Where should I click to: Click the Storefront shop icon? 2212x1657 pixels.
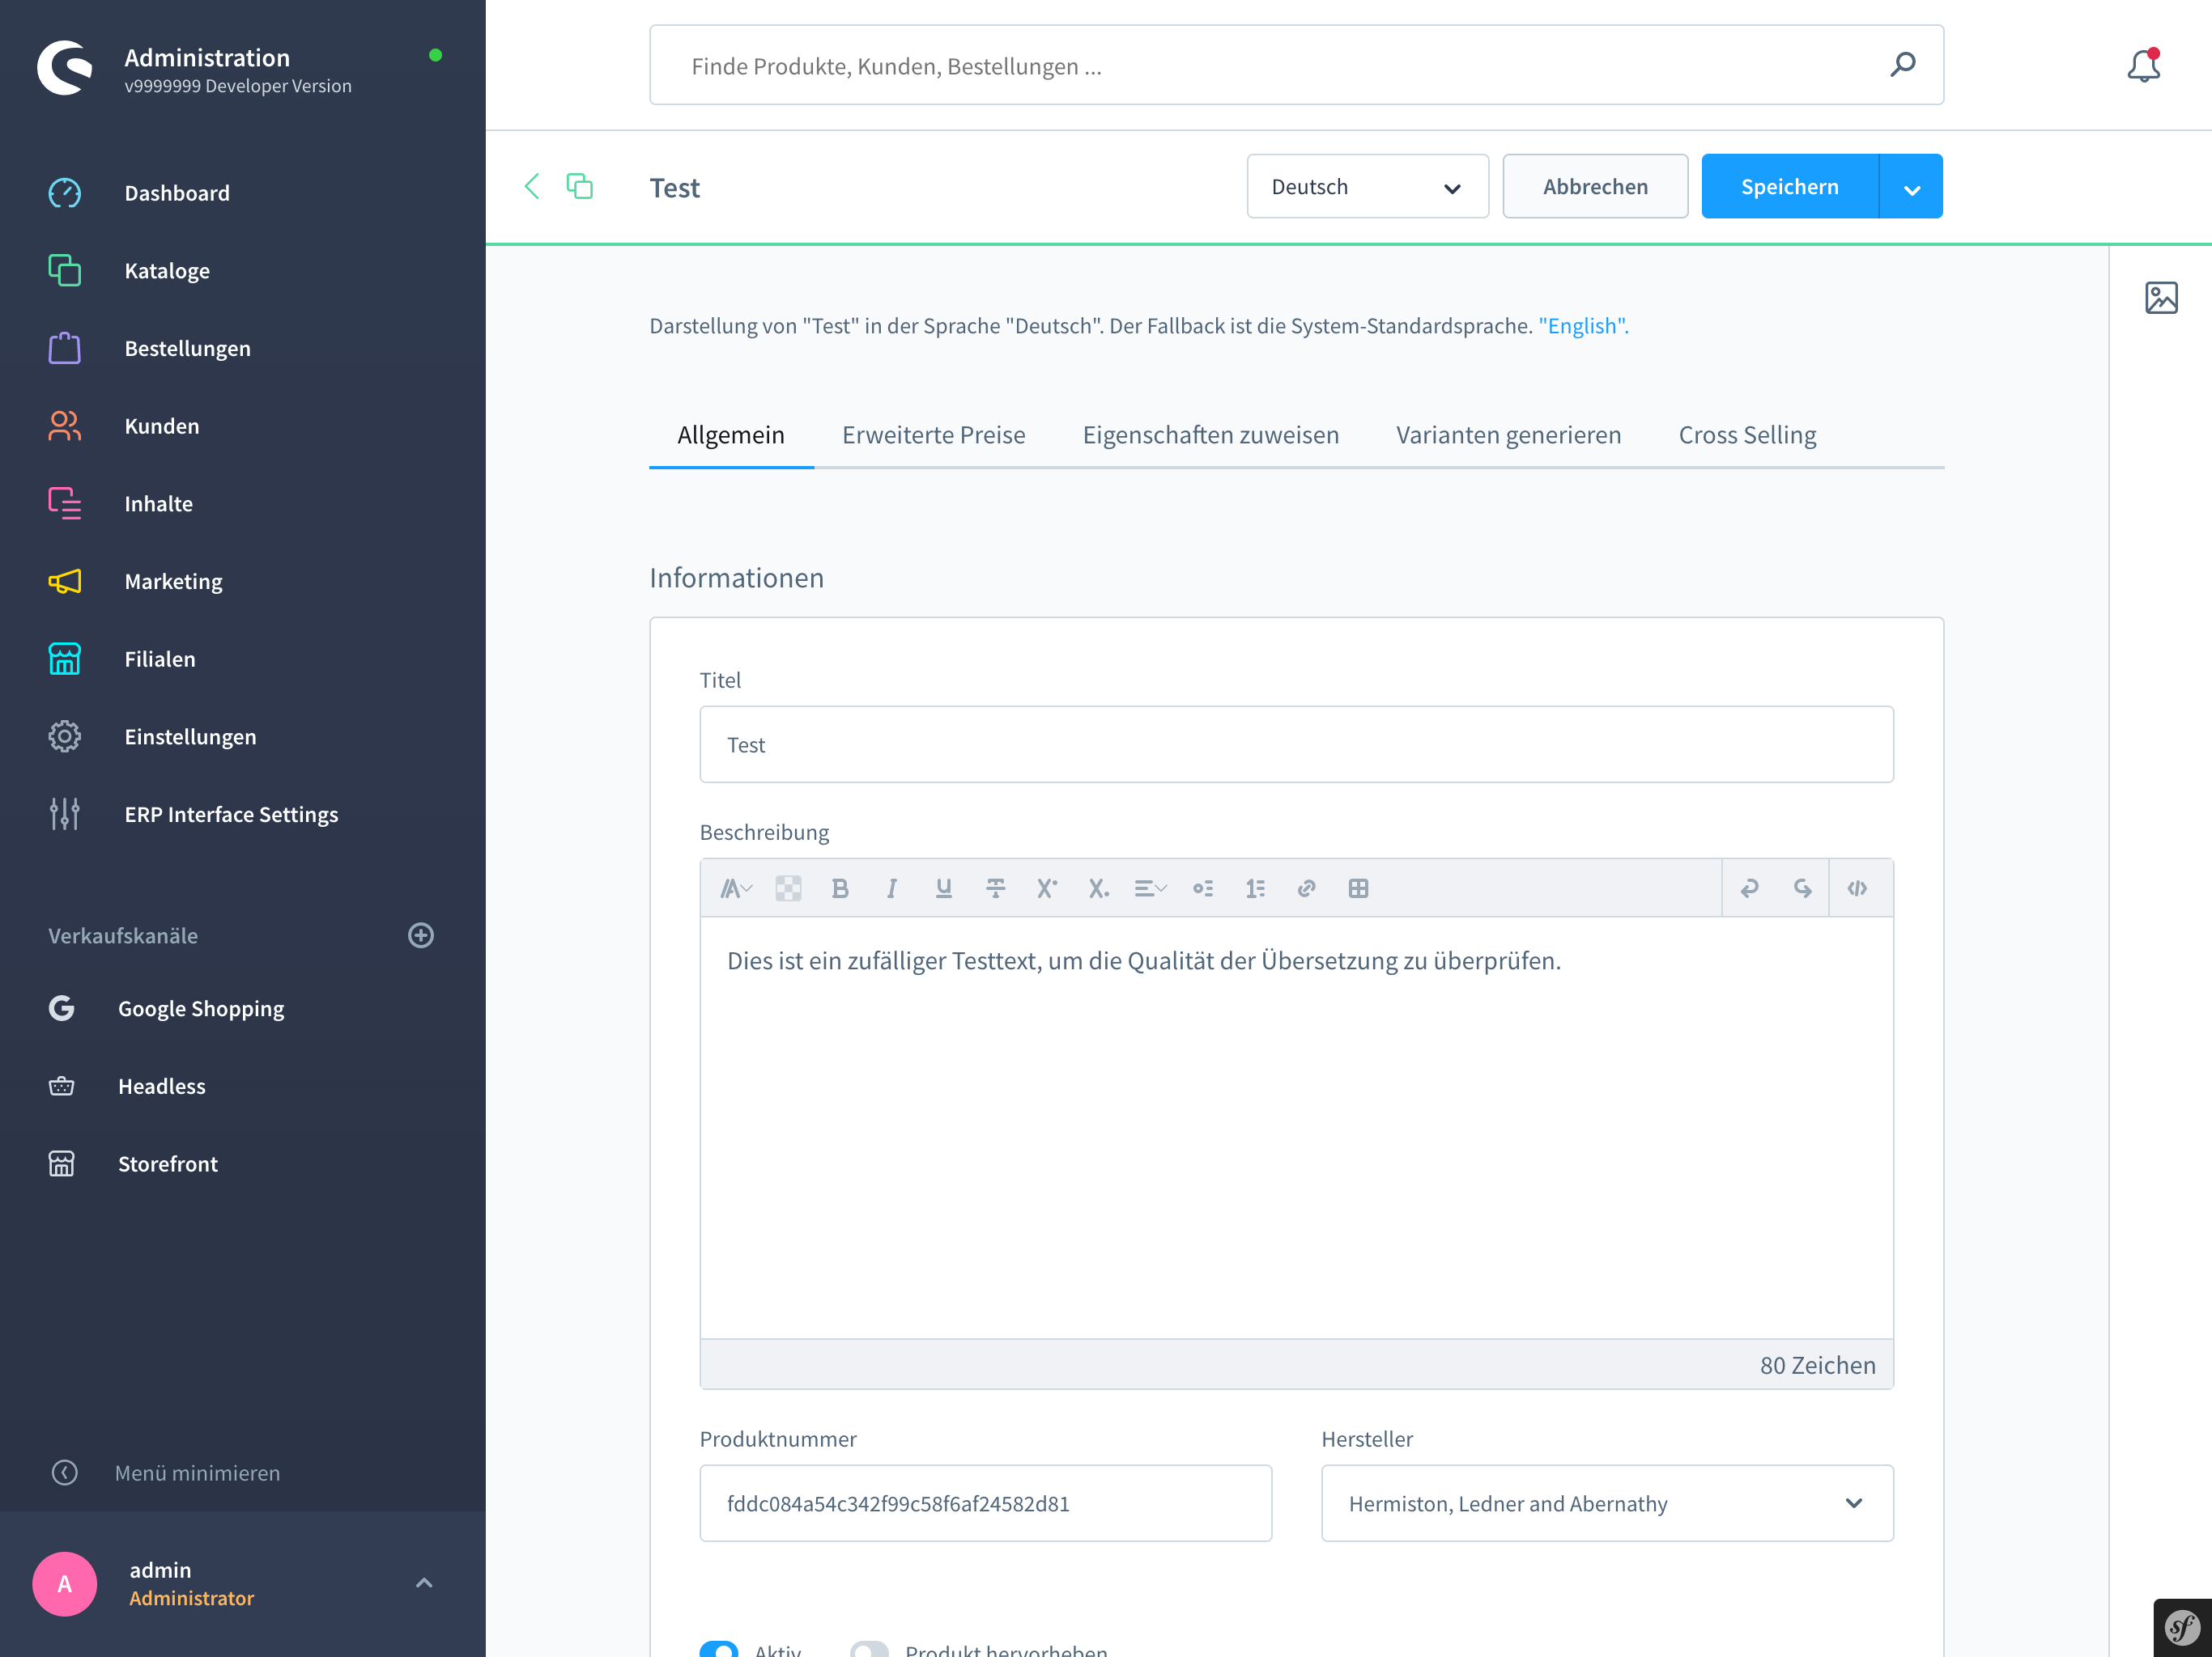pos(62,1163)
